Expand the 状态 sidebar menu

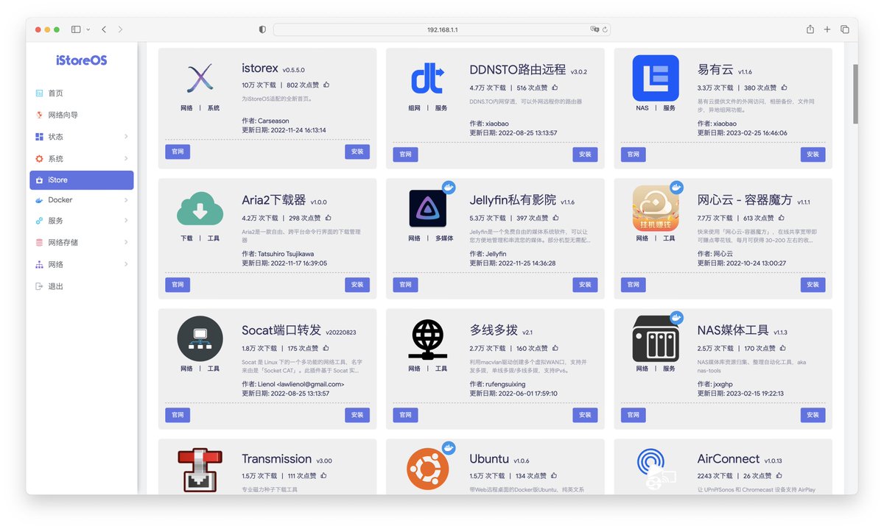[81, 137]
